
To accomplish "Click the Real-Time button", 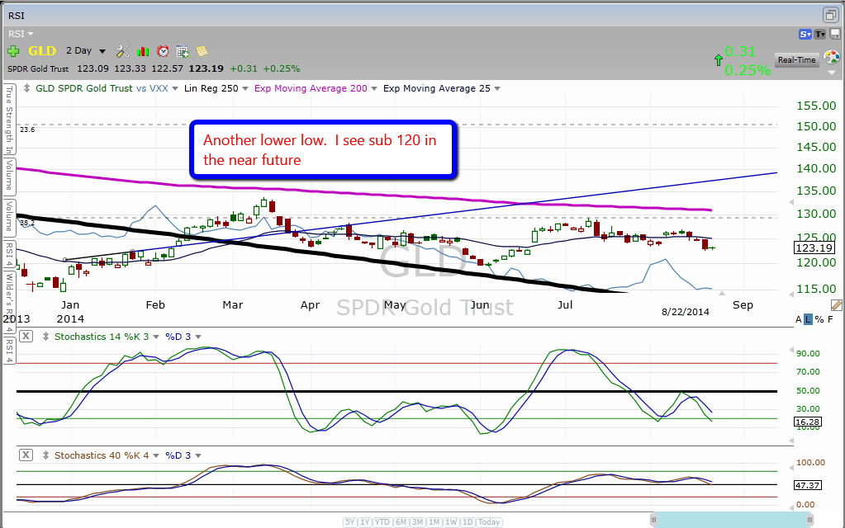I will pos(796,59).
